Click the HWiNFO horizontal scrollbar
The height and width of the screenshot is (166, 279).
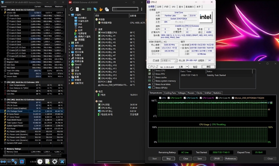coord(27,156)
